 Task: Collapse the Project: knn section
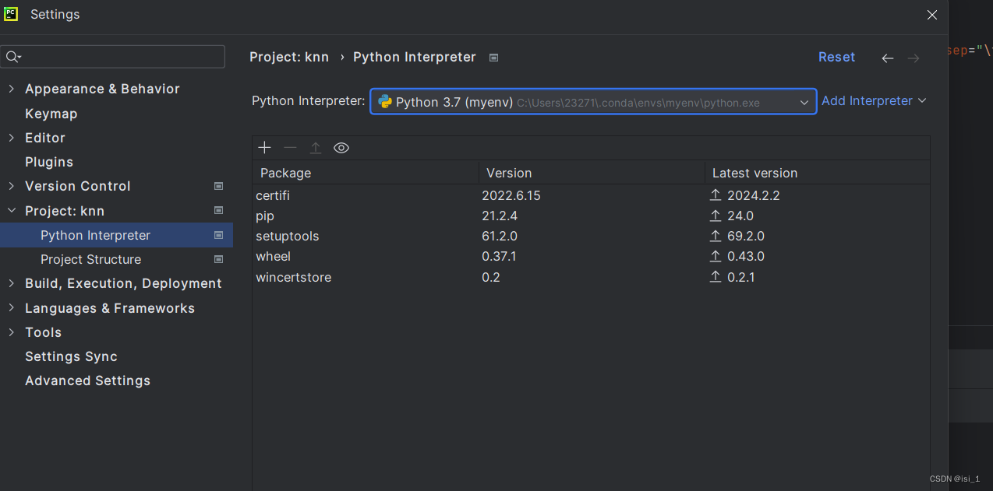pyautogui.click(x=11, y=211)
